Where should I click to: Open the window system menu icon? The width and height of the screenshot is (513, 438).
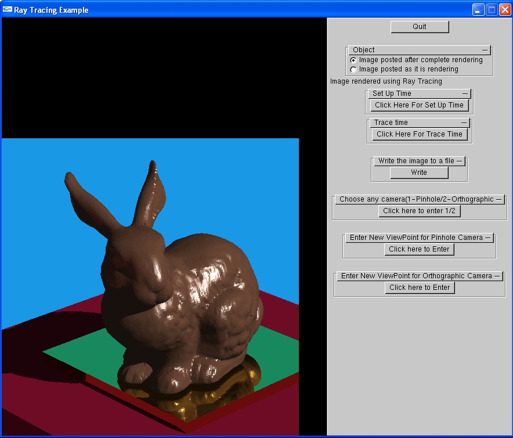tap(7, 9)
